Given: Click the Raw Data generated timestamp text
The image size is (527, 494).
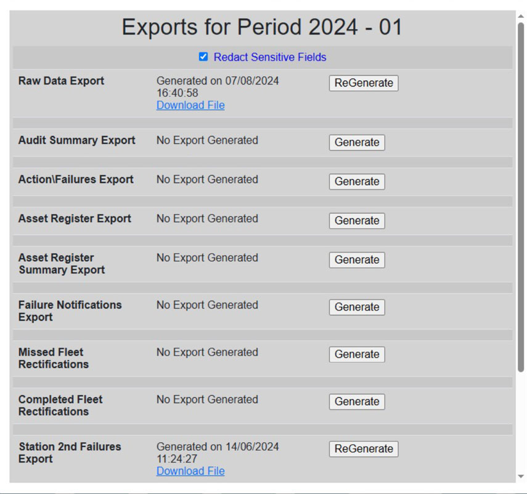Looking at the screenshot, I should tap(217, 86).
